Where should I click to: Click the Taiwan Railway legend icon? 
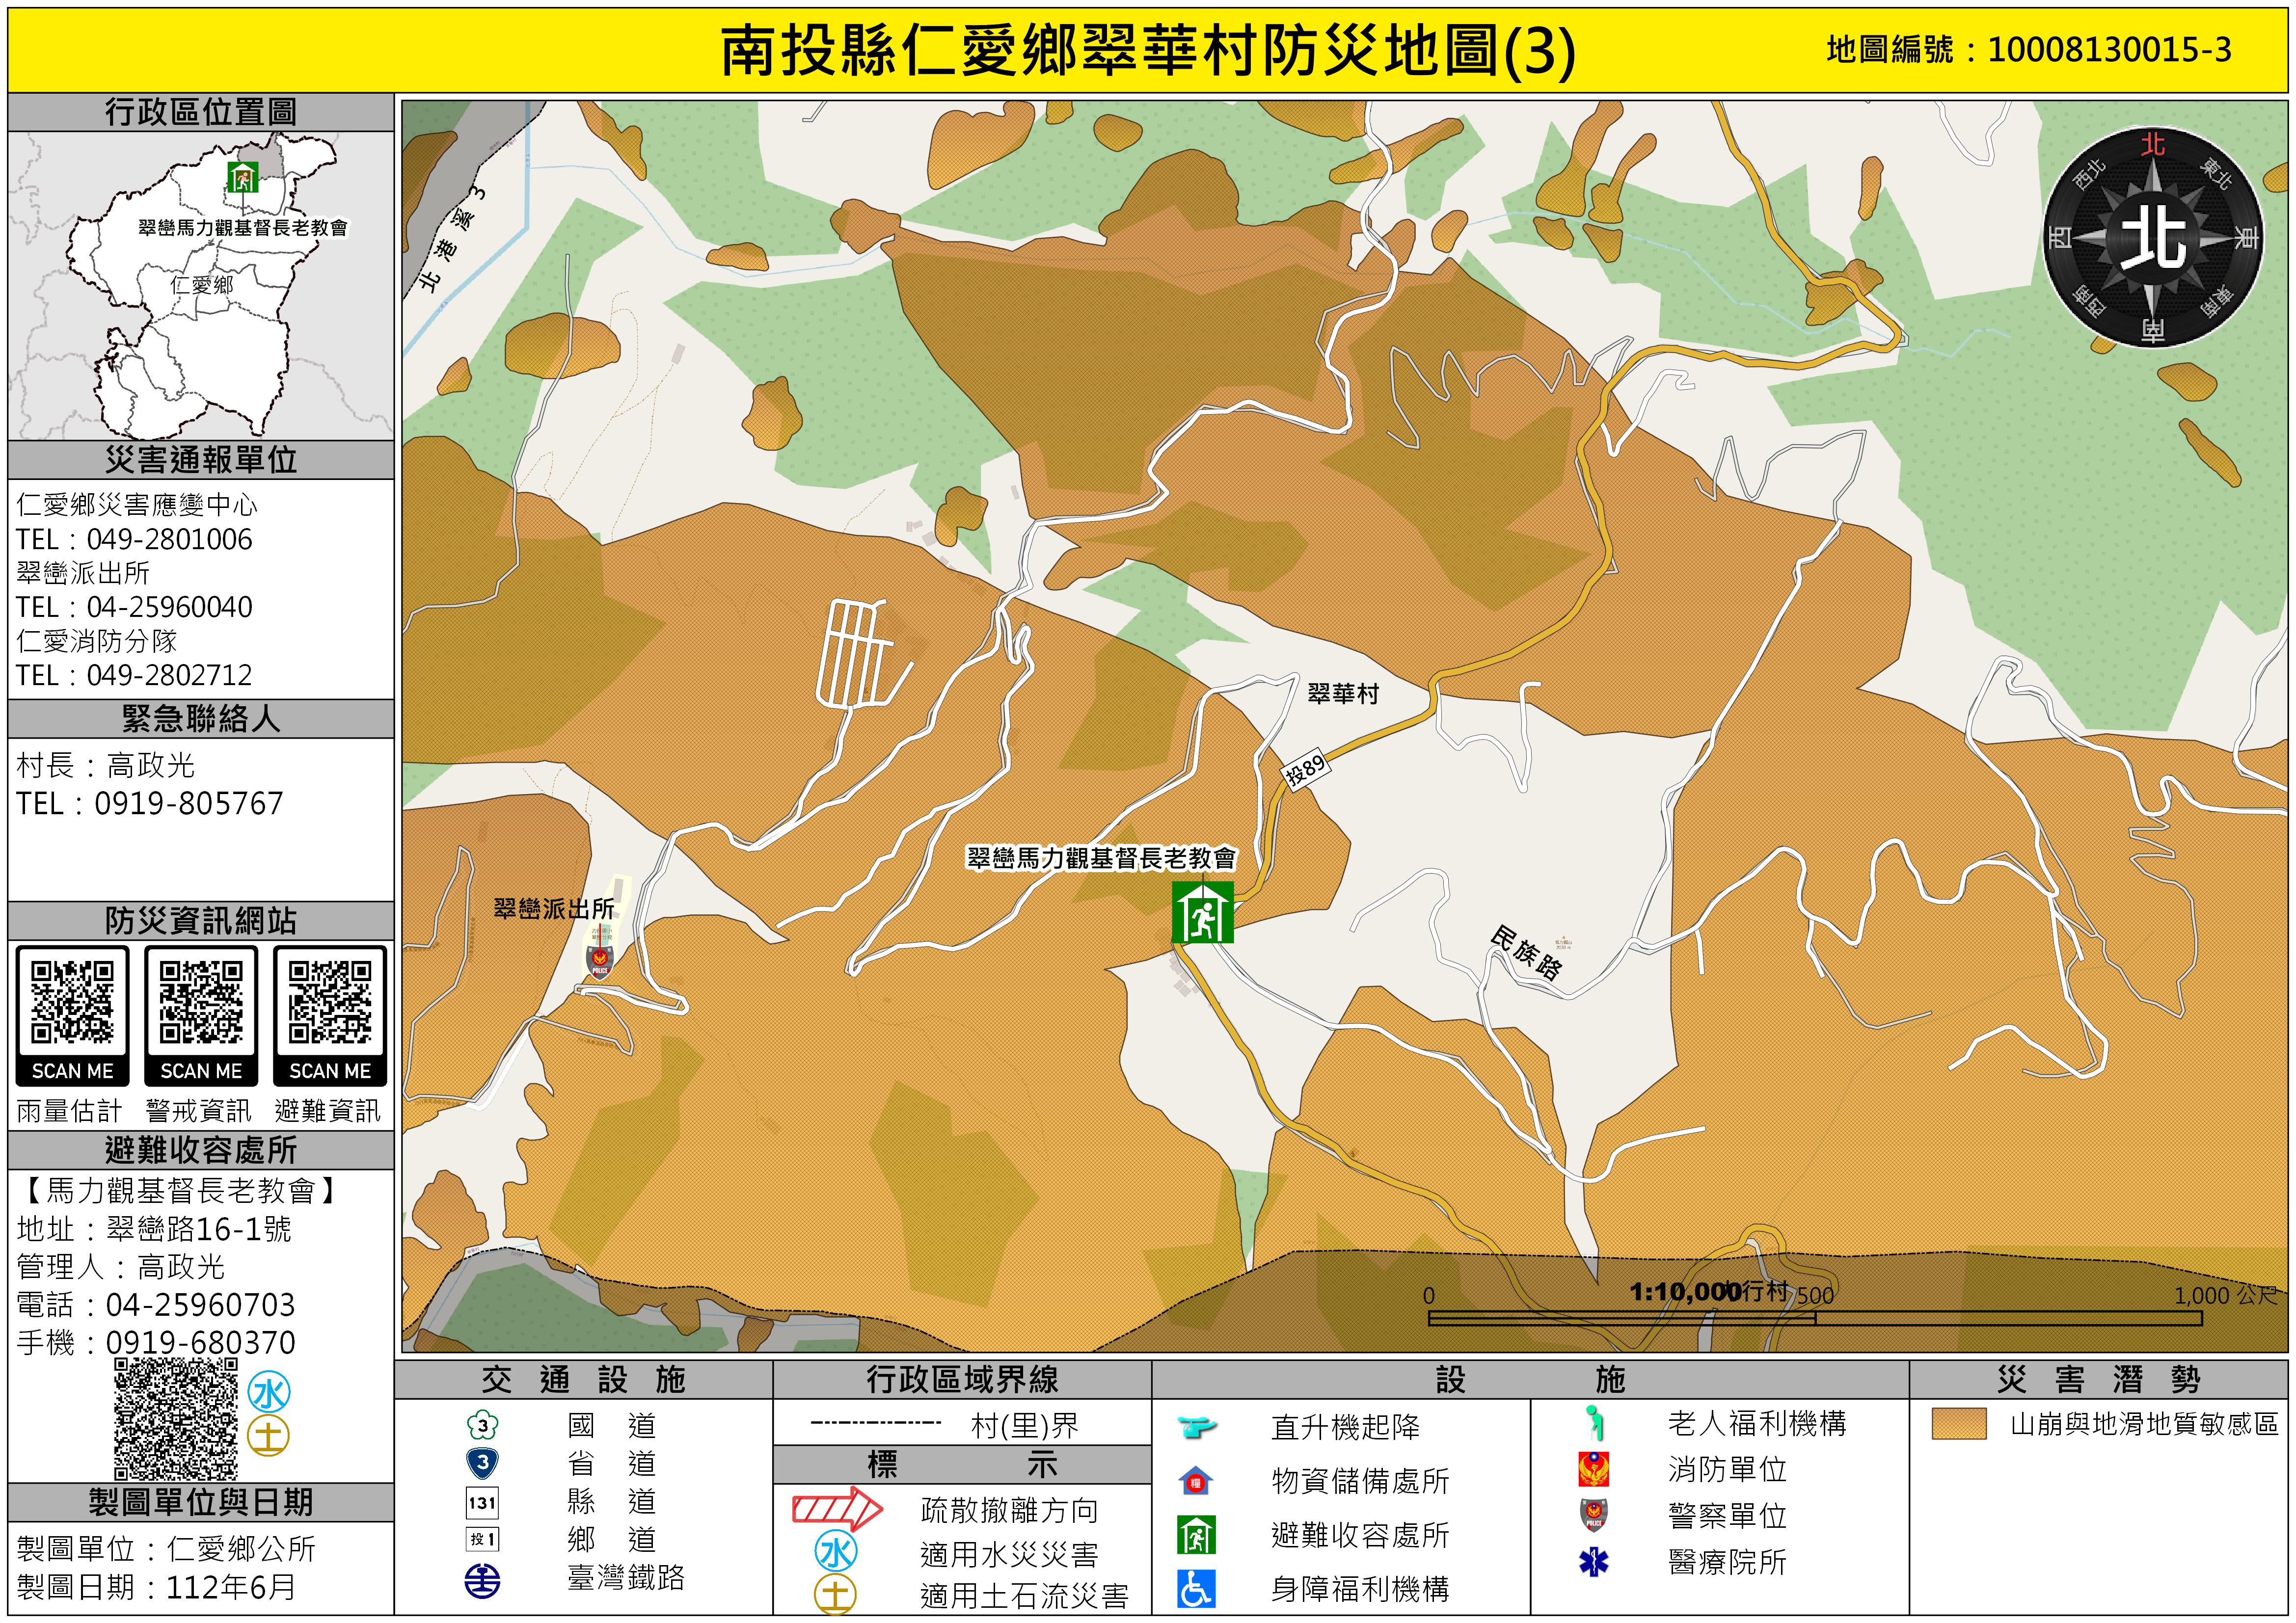[483, 1581]
